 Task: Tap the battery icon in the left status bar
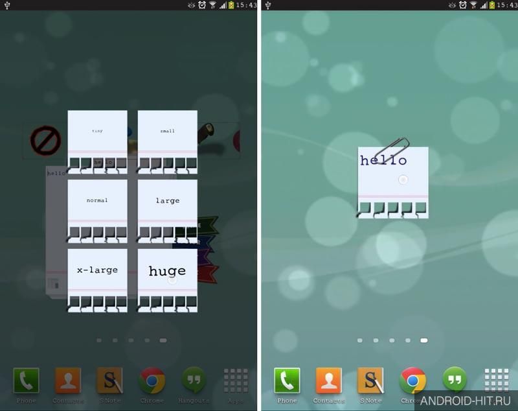[x=231, y=5]
